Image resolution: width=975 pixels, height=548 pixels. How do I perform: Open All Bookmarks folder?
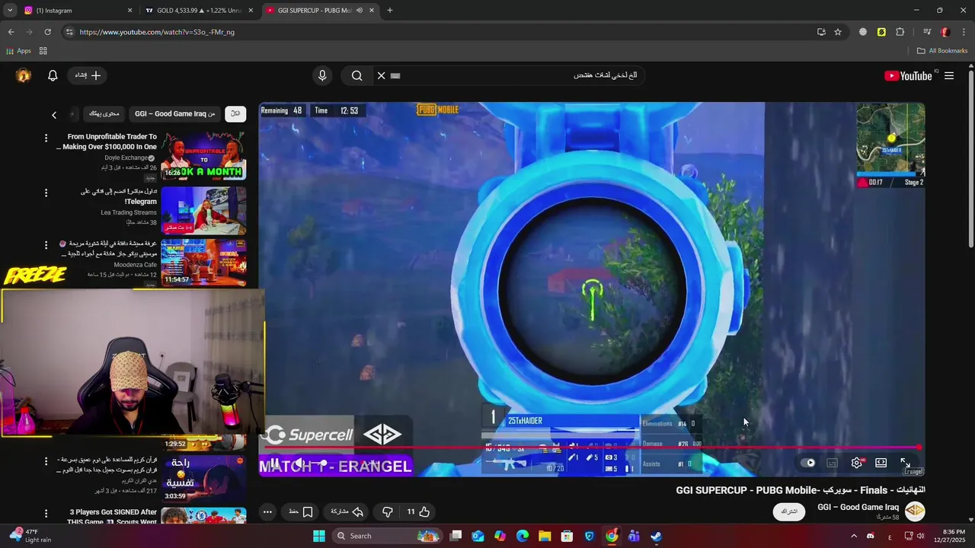tap(942, 51)
